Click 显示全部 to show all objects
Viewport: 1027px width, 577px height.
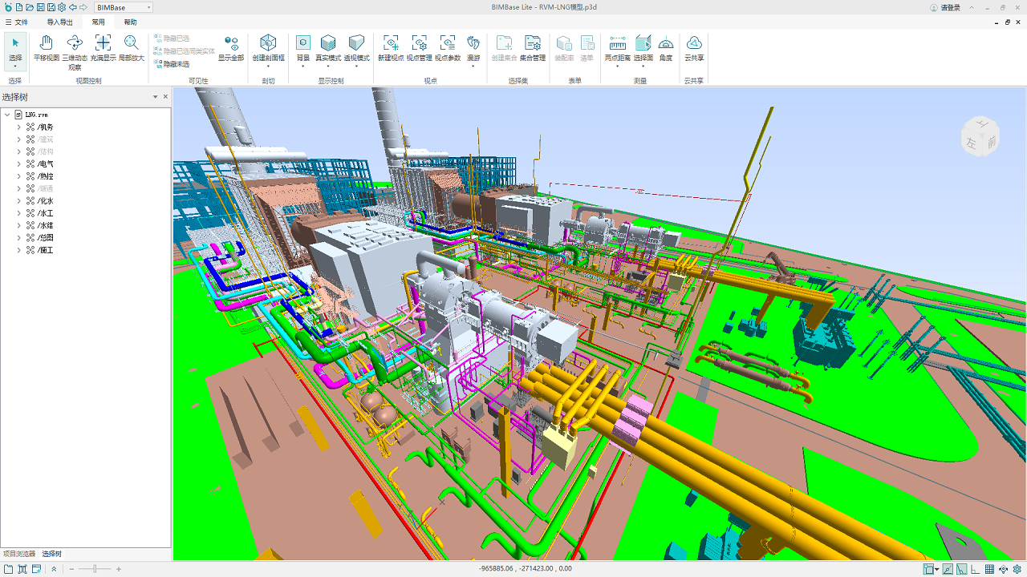pos(231,48)
